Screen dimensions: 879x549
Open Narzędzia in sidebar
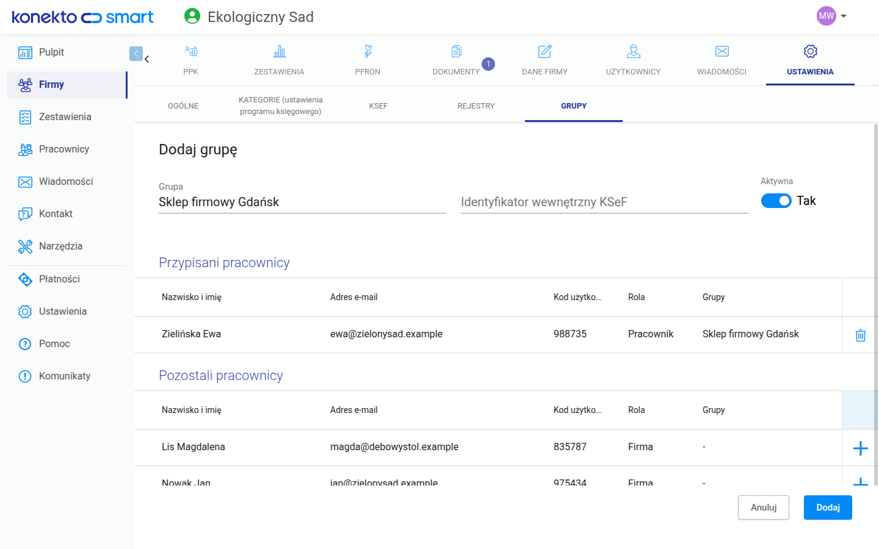pos(67,246)
